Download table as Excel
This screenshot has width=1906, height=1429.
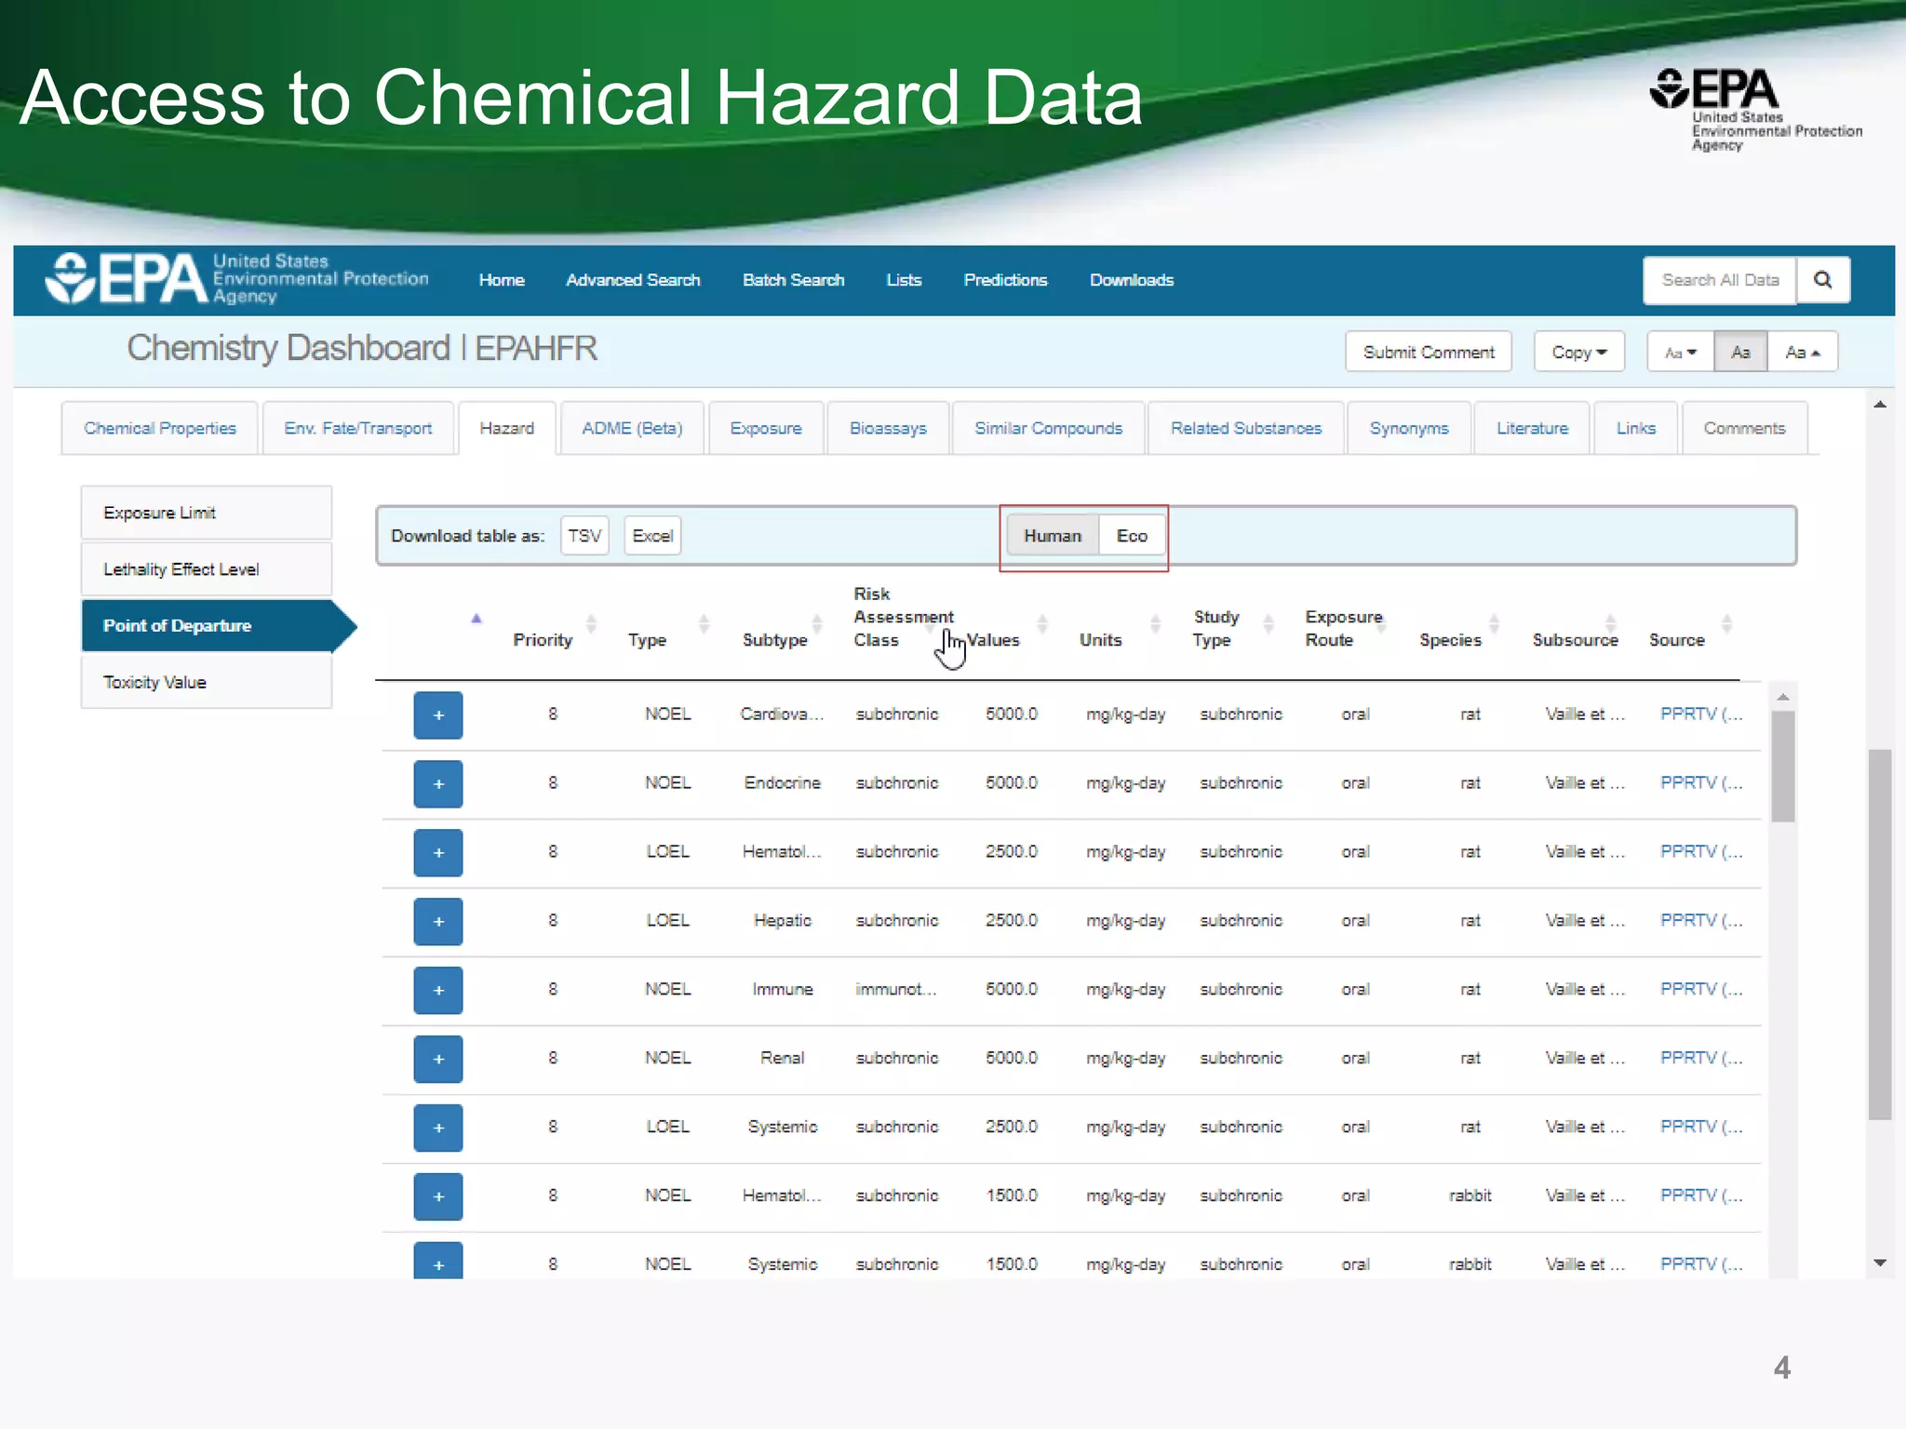652,536
